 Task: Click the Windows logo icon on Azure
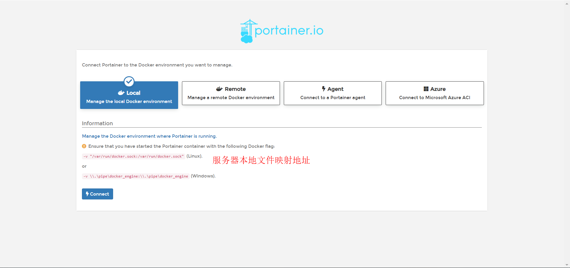pyautogui.click(x=426, y=89)
